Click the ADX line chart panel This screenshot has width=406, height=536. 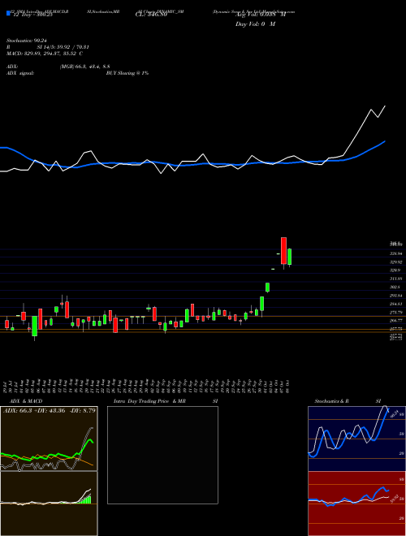coord(49,439)
